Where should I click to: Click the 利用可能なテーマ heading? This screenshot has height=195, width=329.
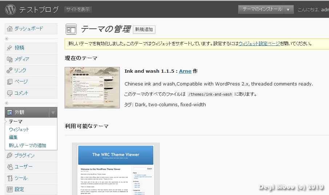86,126
